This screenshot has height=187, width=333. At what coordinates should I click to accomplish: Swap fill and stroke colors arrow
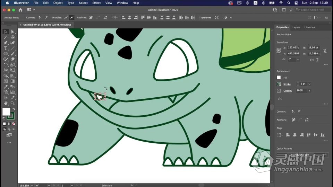tap(14, 109)
